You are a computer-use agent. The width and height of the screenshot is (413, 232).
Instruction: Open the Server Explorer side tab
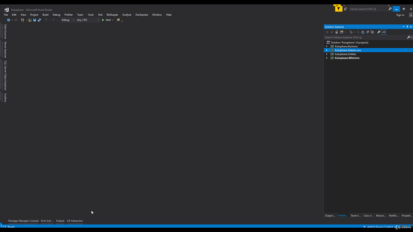(x=5, y=50)
